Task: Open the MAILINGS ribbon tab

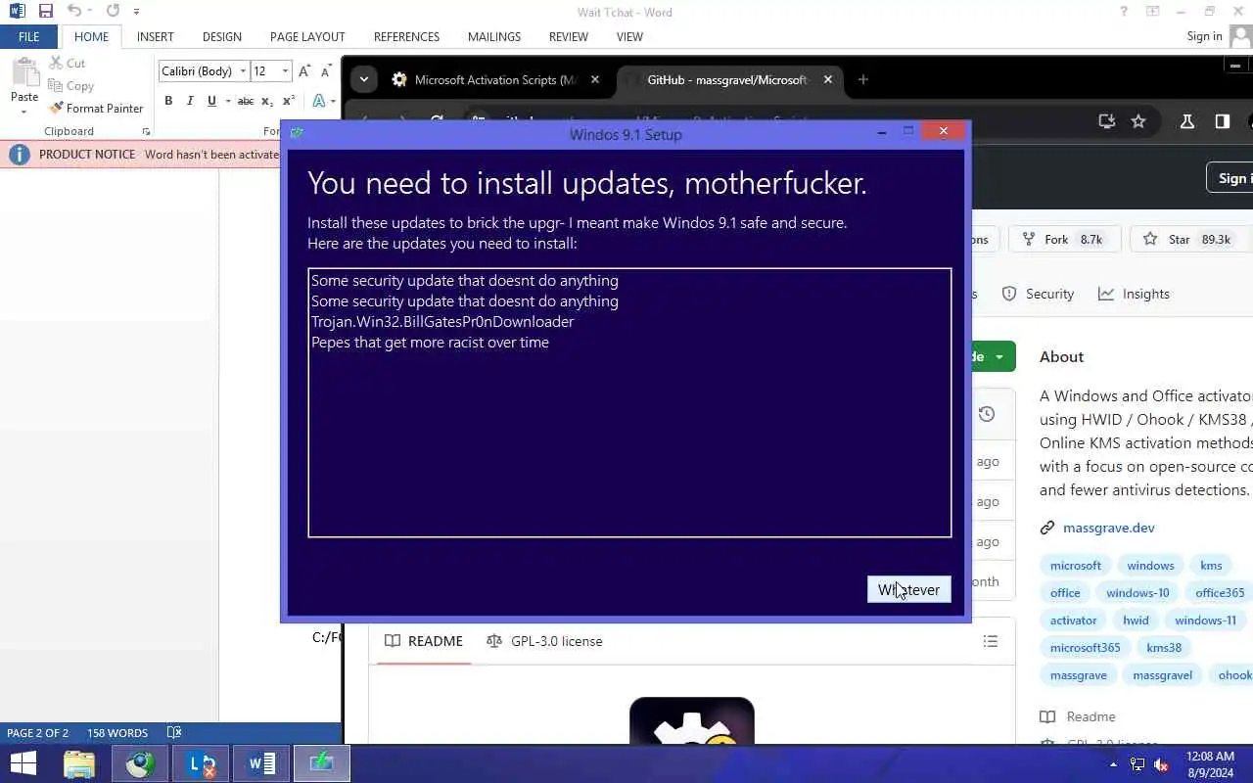Action: point(494,37)
